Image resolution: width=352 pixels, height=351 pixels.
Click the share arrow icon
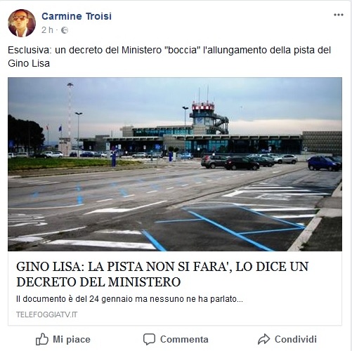point(263,339)
